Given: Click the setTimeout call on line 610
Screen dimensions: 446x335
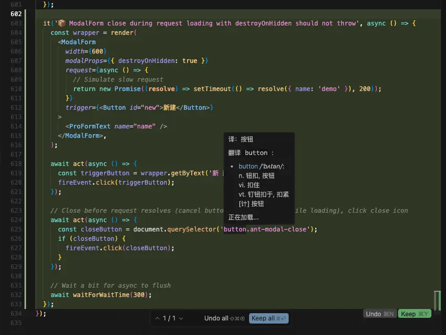Looking at the screenshot, I should coord(212,89).
